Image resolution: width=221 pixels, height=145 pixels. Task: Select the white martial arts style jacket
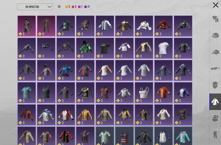point(105,26)
